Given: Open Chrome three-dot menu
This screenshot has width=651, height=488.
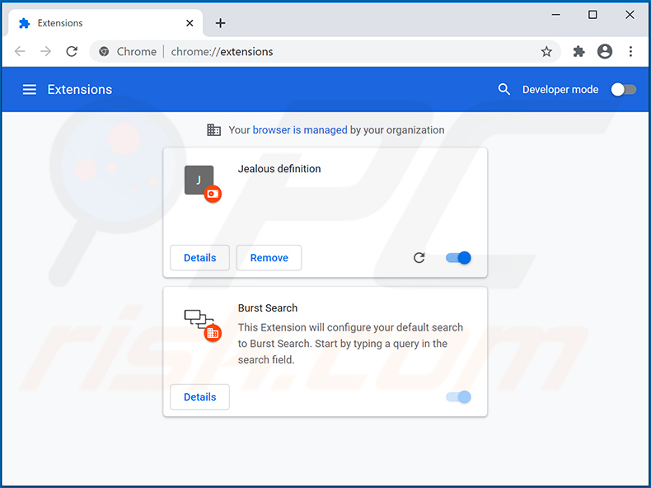Looking at the screenshot, I should [630, 51].
